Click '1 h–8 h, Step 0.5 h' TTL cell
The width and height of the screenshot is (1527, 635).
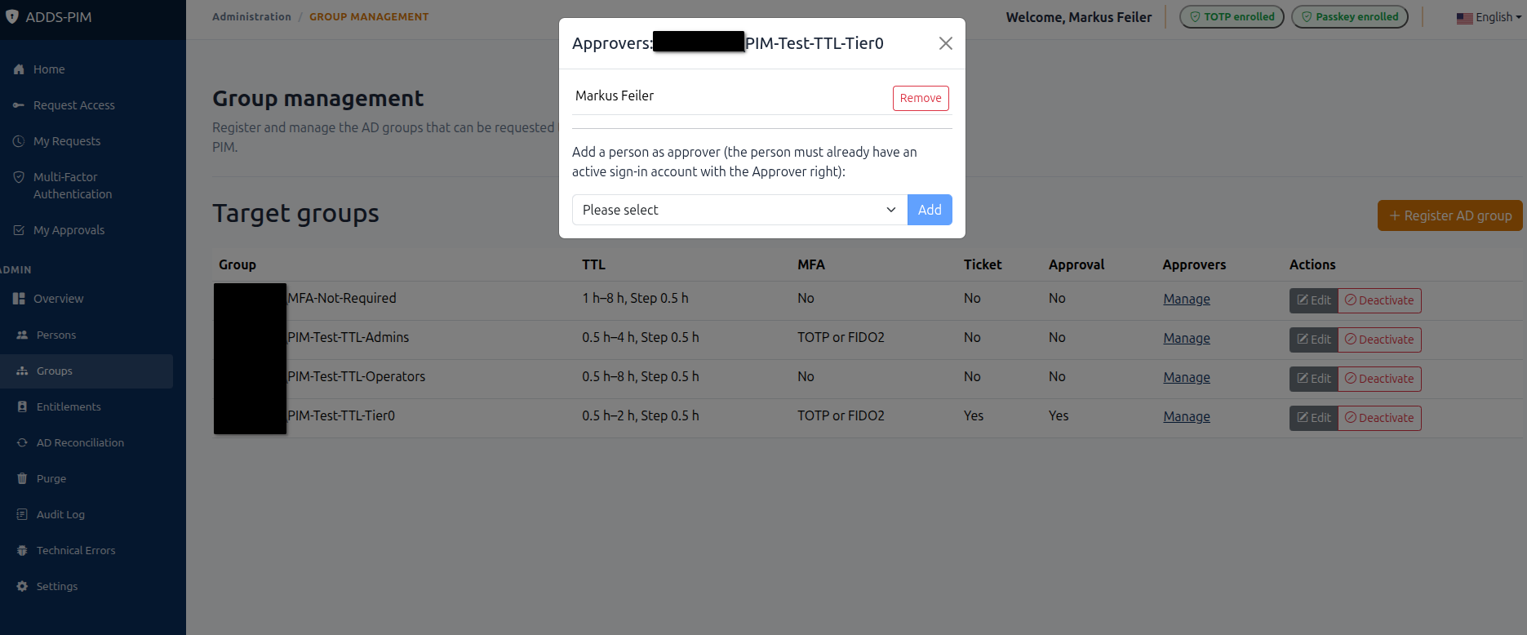point(635,298)
